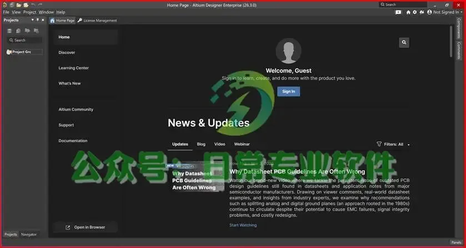Click the third icon in Projects panel toolbar

click(x=27, y=31)
